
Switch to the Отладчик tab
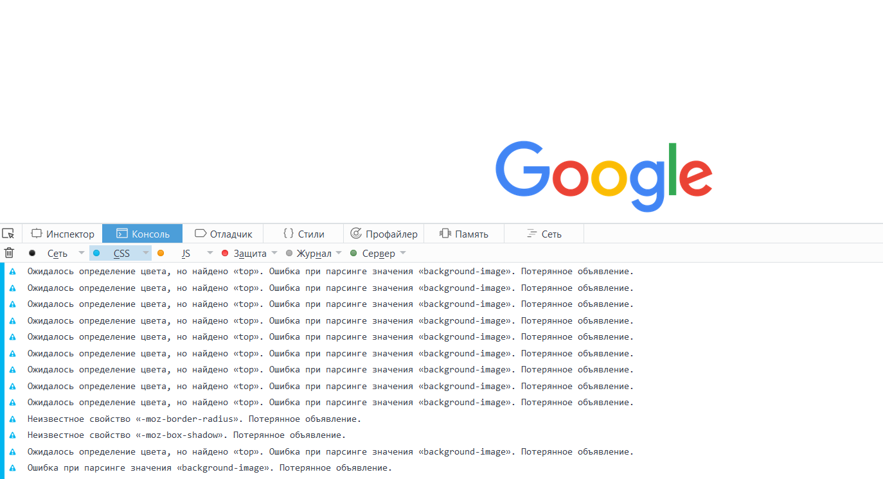[224, 234]
